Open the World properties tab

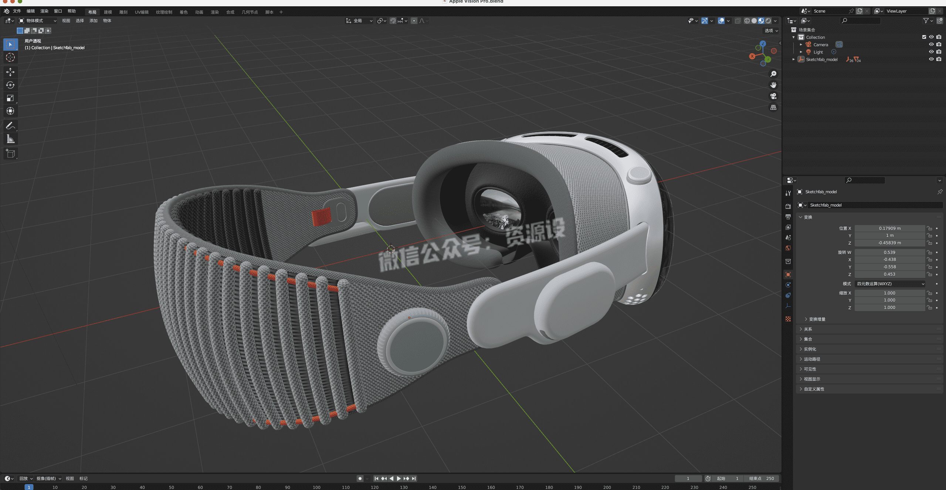pyautogui.click(x=788, y=248)
